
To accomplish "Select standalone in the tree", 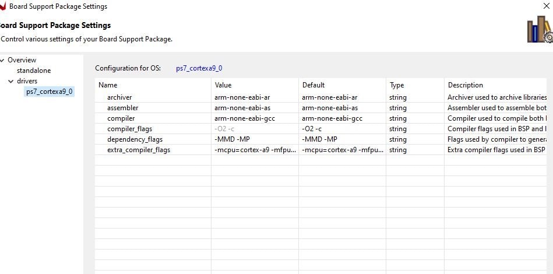I will coord(33,71).
